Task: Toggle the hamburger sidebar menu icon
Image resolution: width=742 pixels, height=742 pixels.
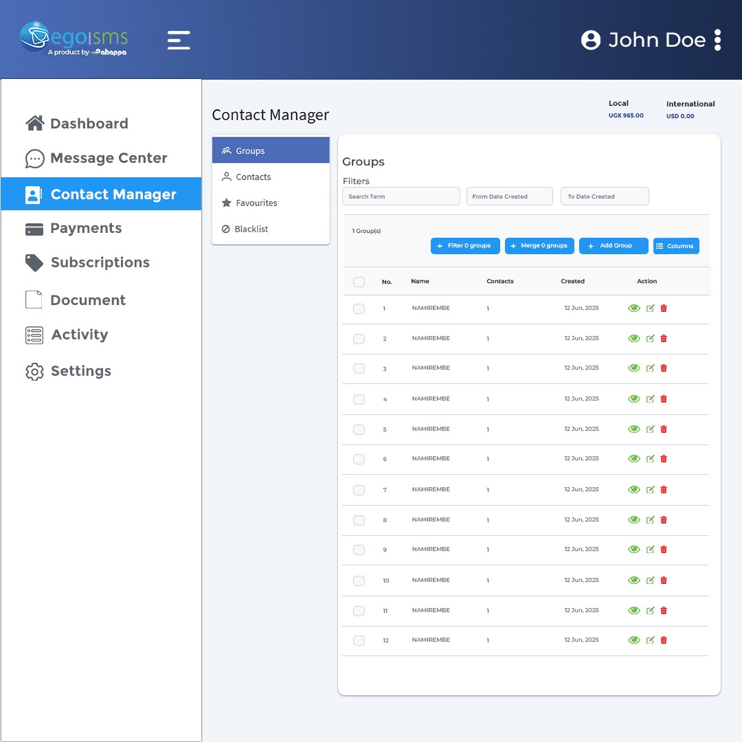Action: click(179, 41)
